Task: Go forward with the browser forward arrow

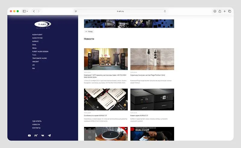Action: click(x=39, y=11)
